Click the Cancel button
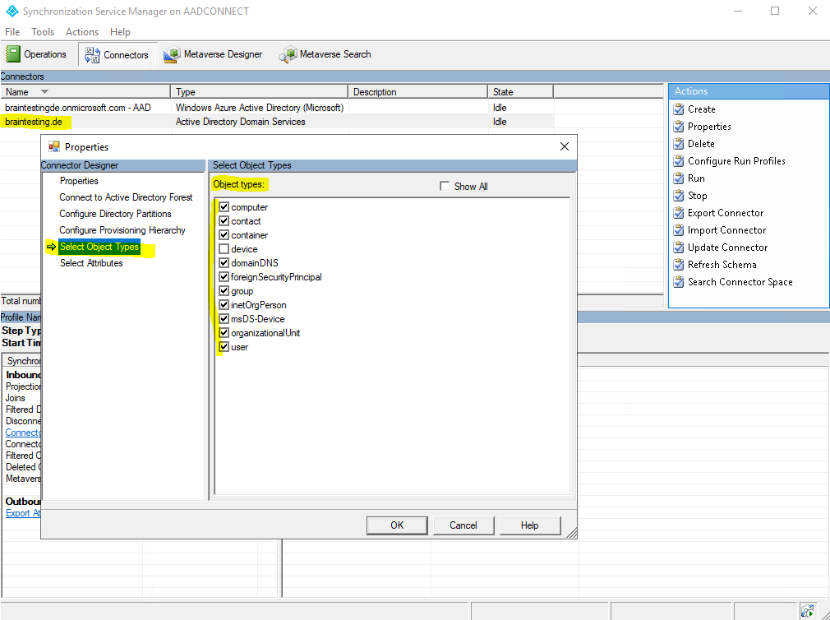 [463, 525]
